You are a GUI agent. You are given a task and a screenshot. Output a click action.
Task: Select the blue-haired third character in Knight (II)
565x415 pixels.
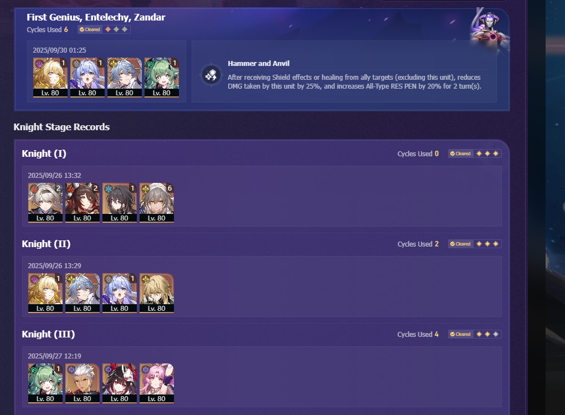coord(119,293)
